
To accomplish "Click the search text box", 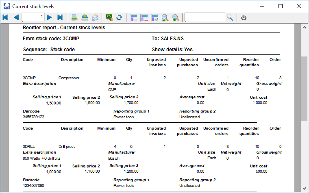I will (x=205, y=17).
